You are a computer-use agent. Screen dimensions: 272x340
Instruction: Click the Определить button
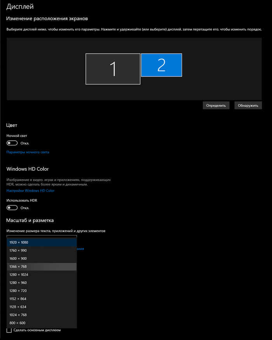(216, 105)
